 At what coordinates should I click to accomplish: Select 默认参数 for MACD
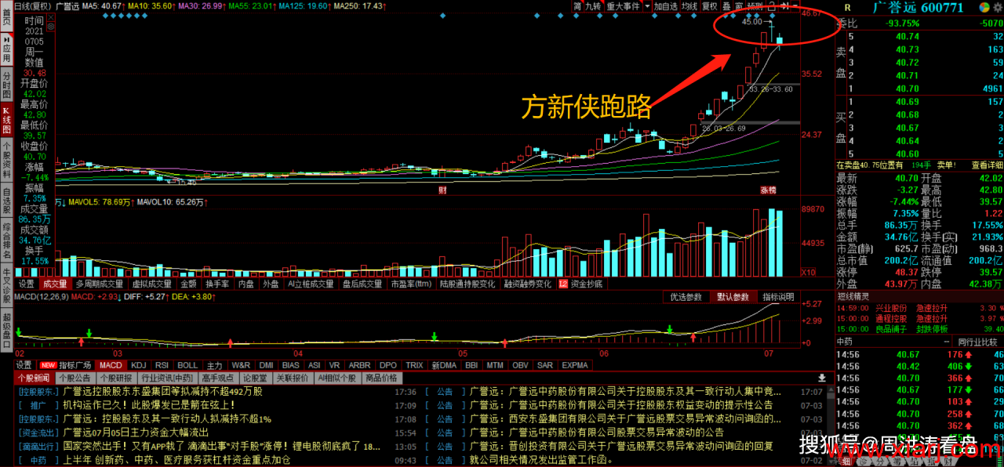(x=732, y=297)
